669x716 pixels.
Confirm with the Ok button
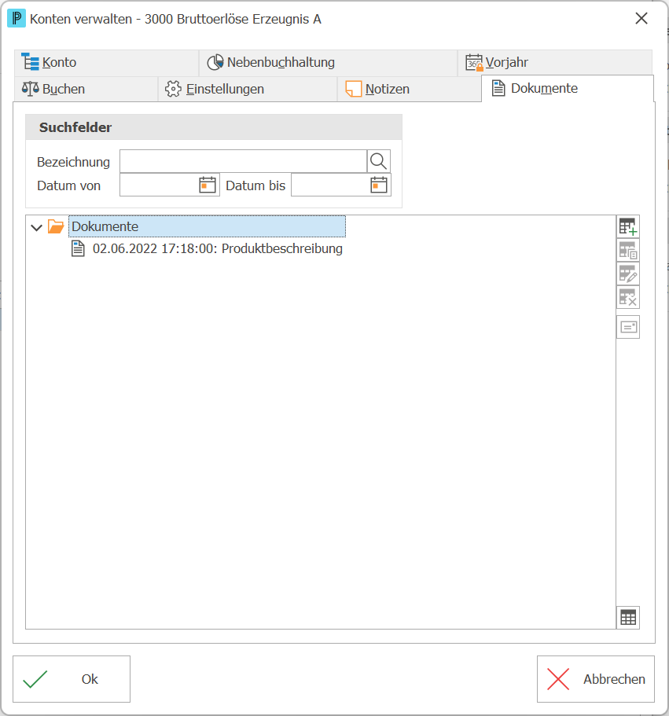click(72, 679)
